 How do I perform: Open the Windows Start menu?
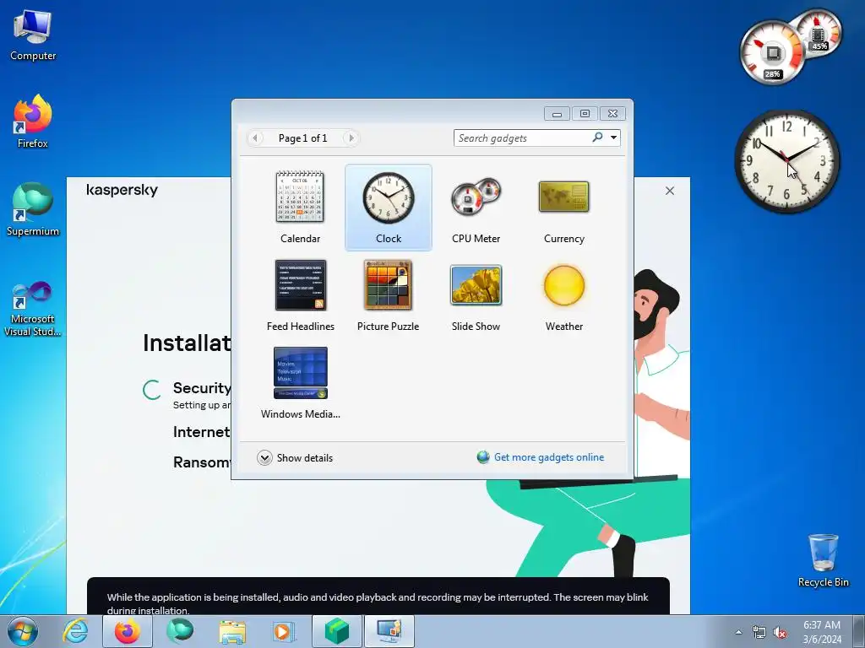tap(23, 631)
